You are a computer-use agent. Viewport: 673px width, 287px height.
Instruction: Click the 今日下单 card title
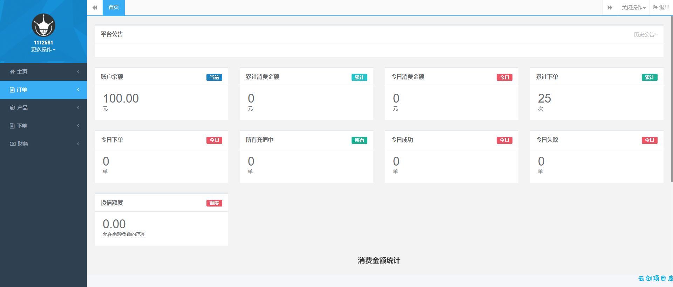click(112, 140)
